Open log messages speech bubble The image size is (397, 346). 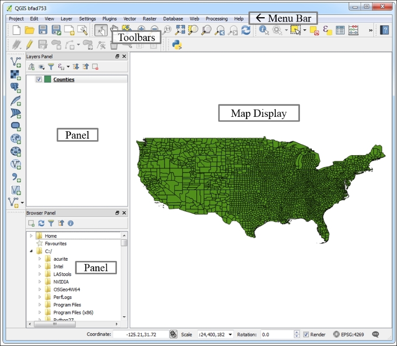tap(375, 335)
